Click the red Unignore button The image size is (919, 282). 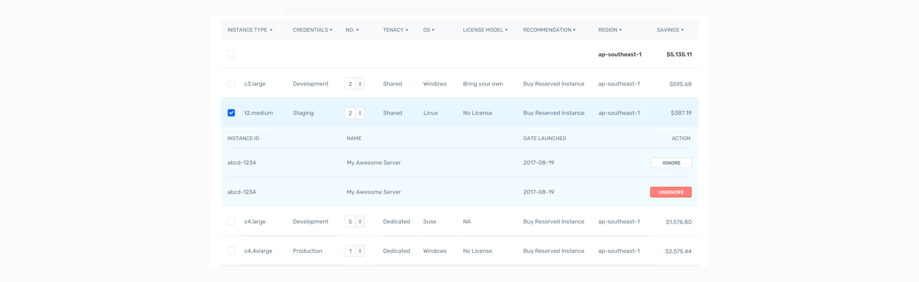click(x=671, y=192)
